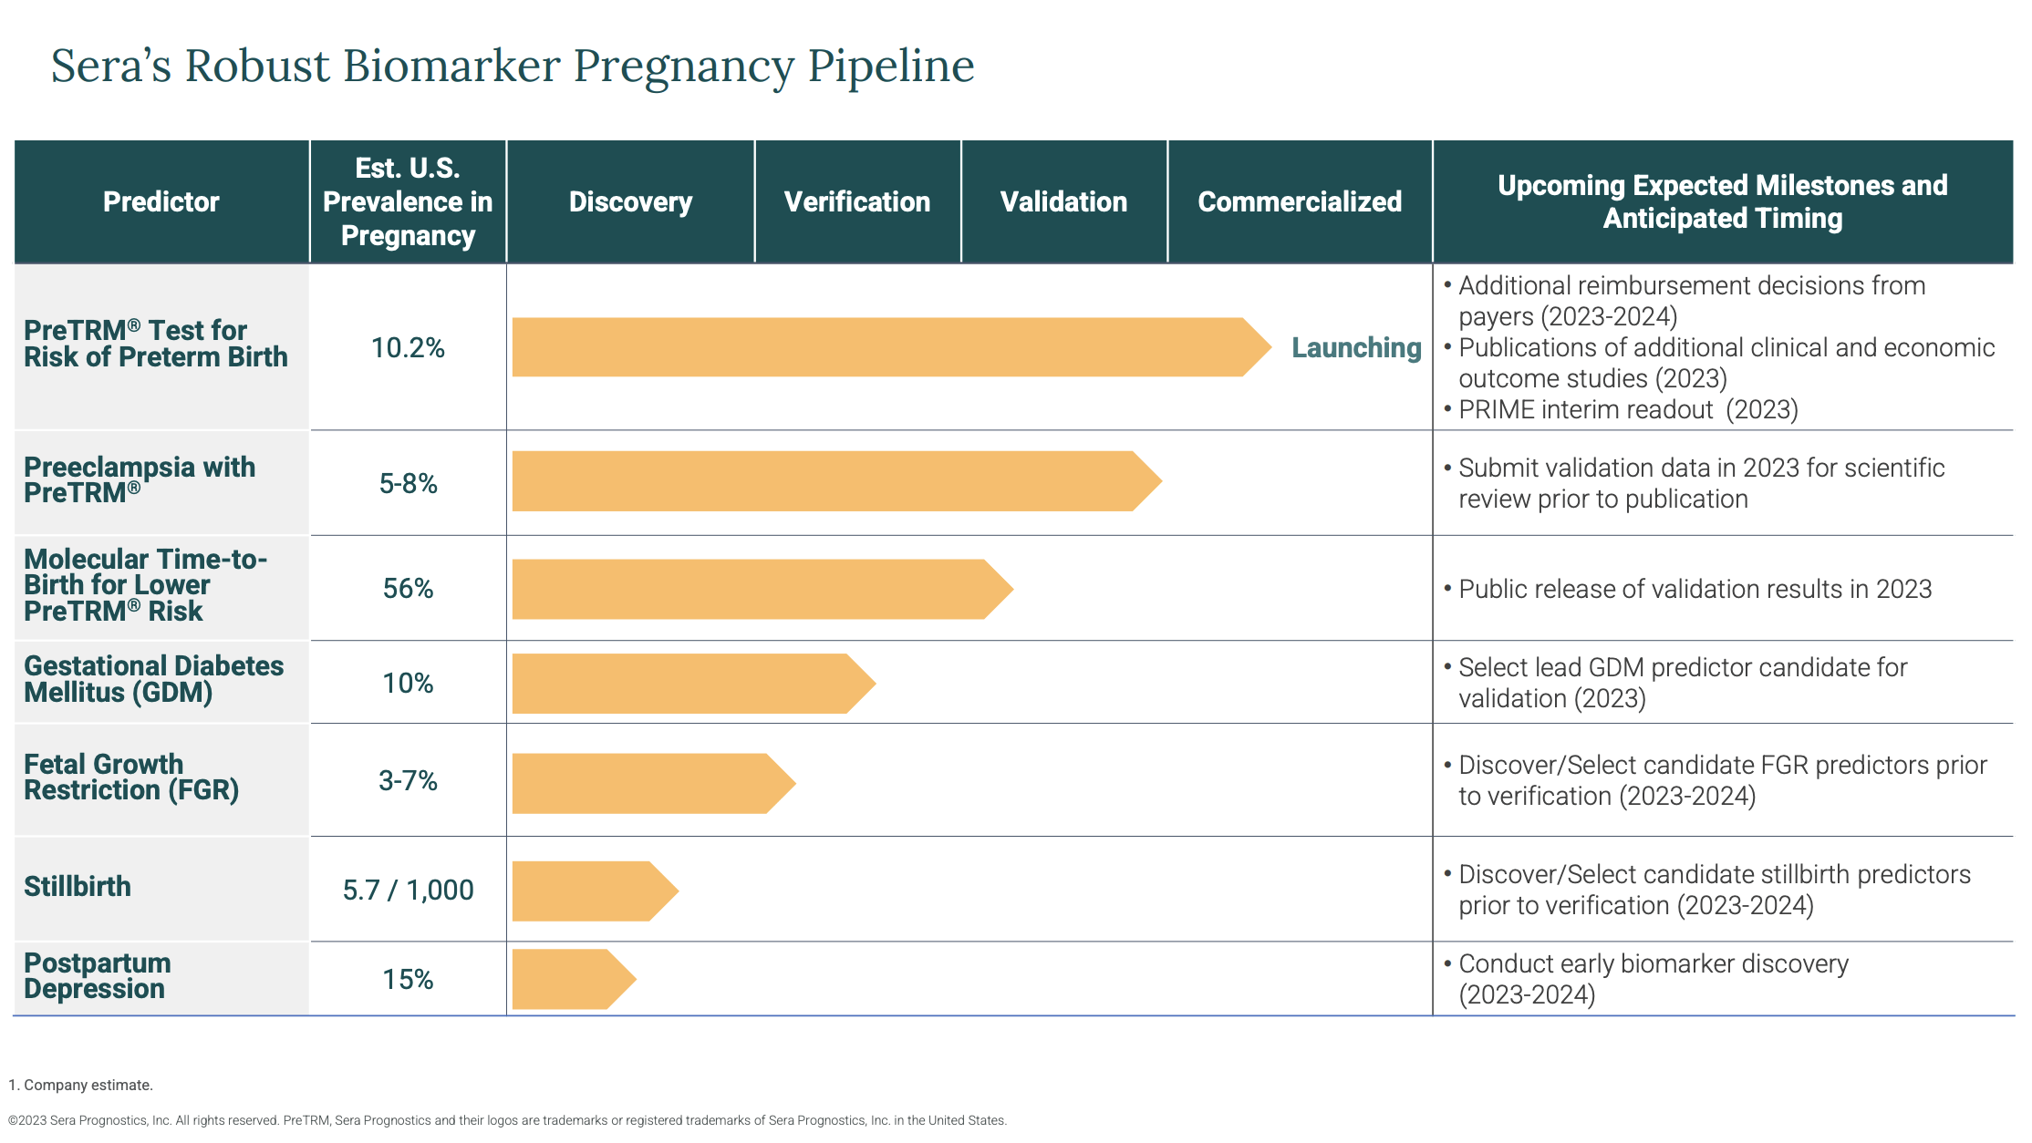The image size is (2032, 1143).
Task: Click "Public release of validation results in 2023"
Action: click(x=1694, y=588)
